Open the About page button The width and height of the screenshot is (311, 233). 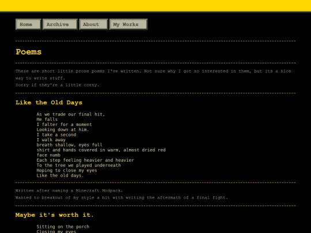[x=94, y=24]
